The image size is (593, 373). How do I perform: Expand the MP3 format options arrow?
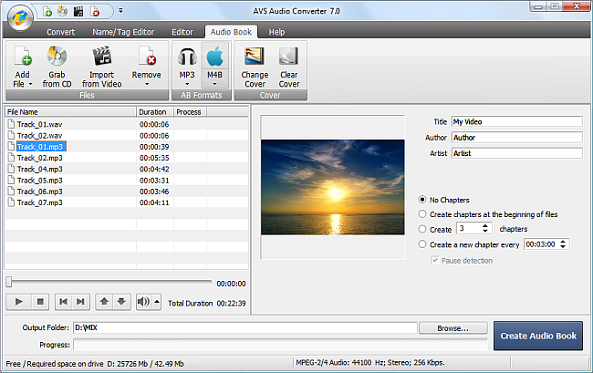(x=187, y=84)
